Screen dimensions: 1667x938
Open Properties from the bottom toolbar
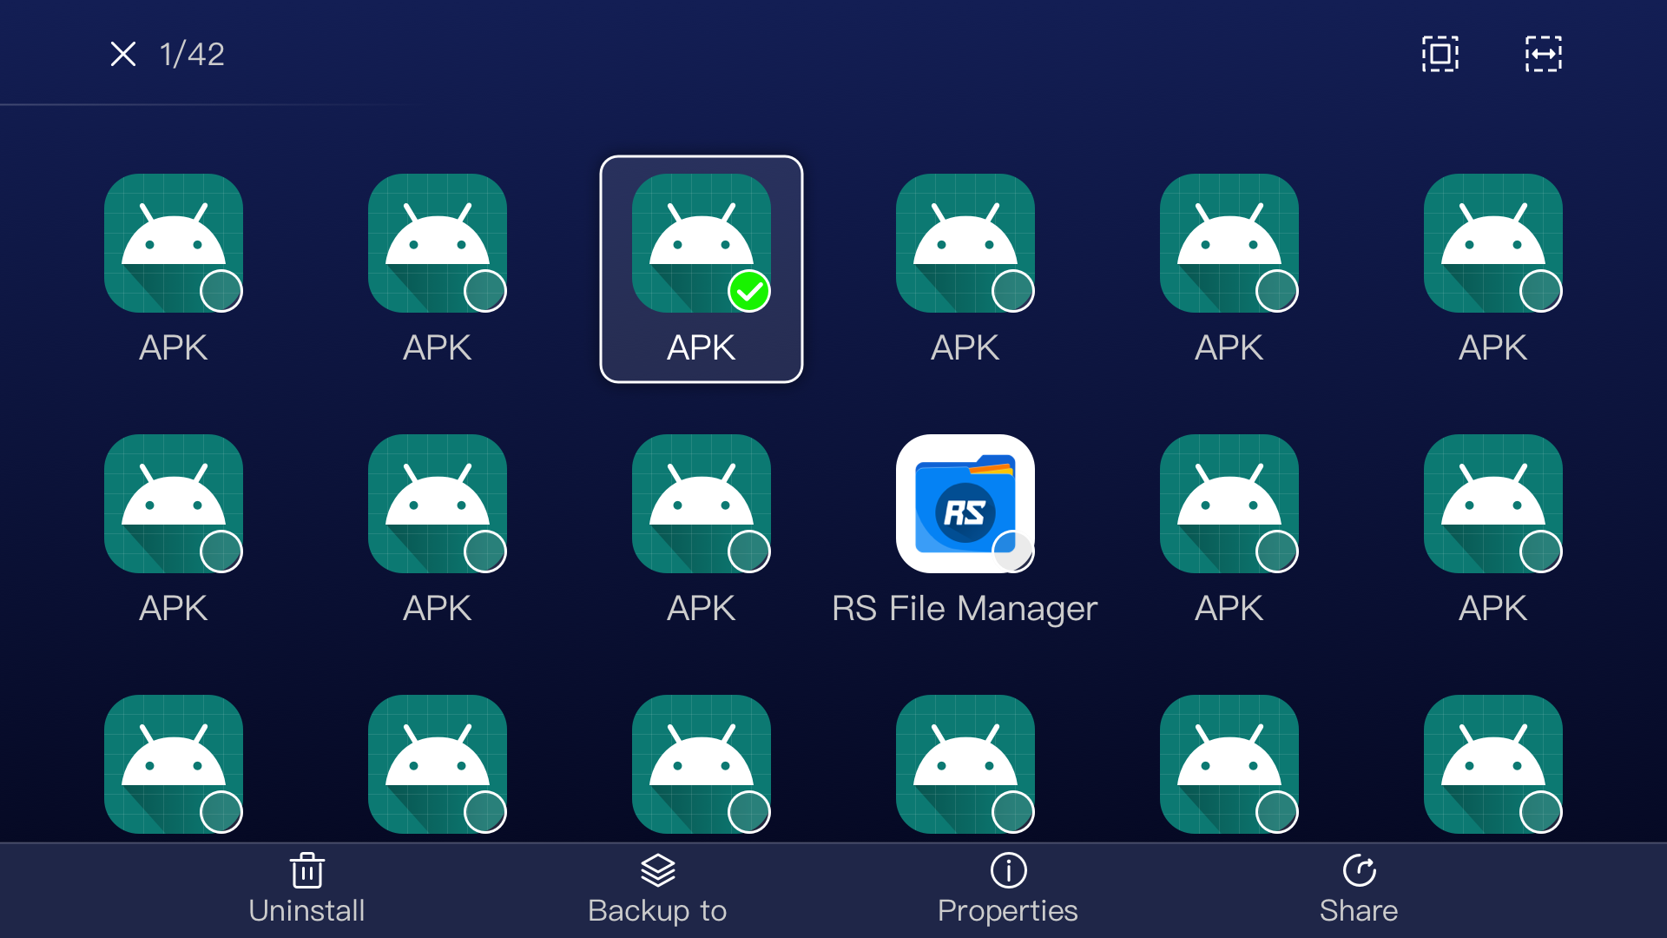tap(1007, 910)
